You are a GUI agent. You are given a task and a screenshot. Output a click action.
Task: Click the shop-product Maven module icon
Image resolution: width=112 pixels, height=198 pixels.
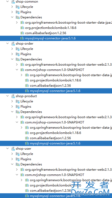tap(13, 96)
